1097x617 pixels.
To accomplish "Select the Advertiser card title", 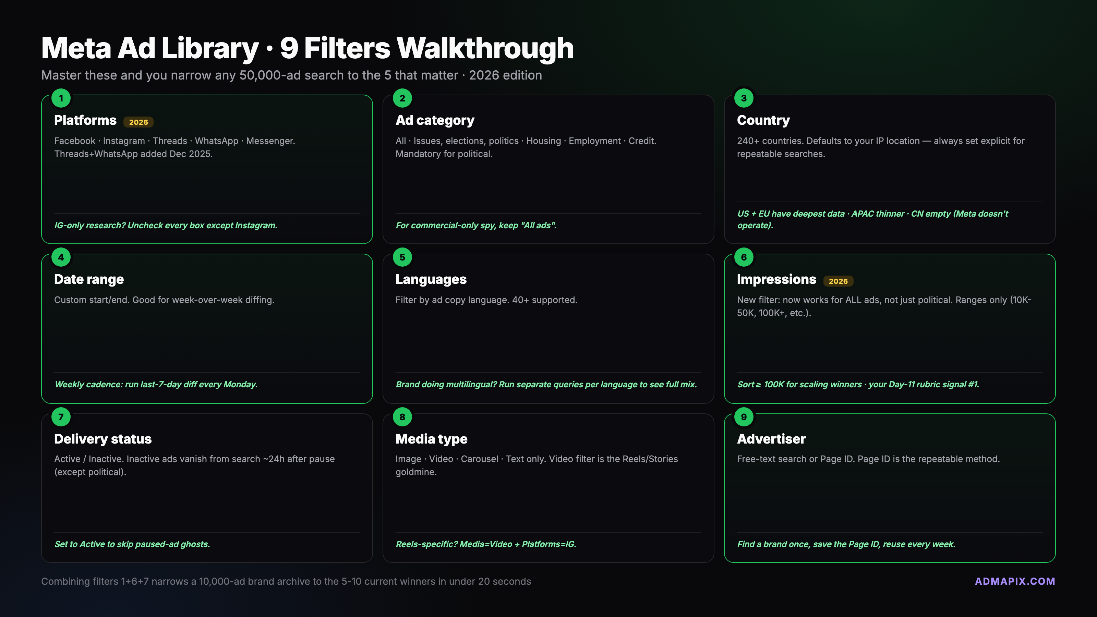I will (771, 439).
